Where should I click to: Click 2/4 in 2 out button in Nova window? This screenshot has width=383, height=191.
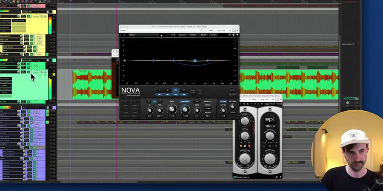(x=221, y=30)
